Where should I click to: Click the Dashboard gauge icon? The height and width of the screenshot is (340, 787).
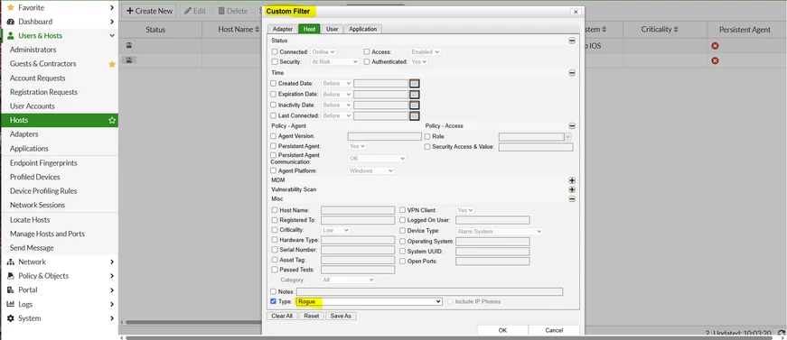click(10, 22)
